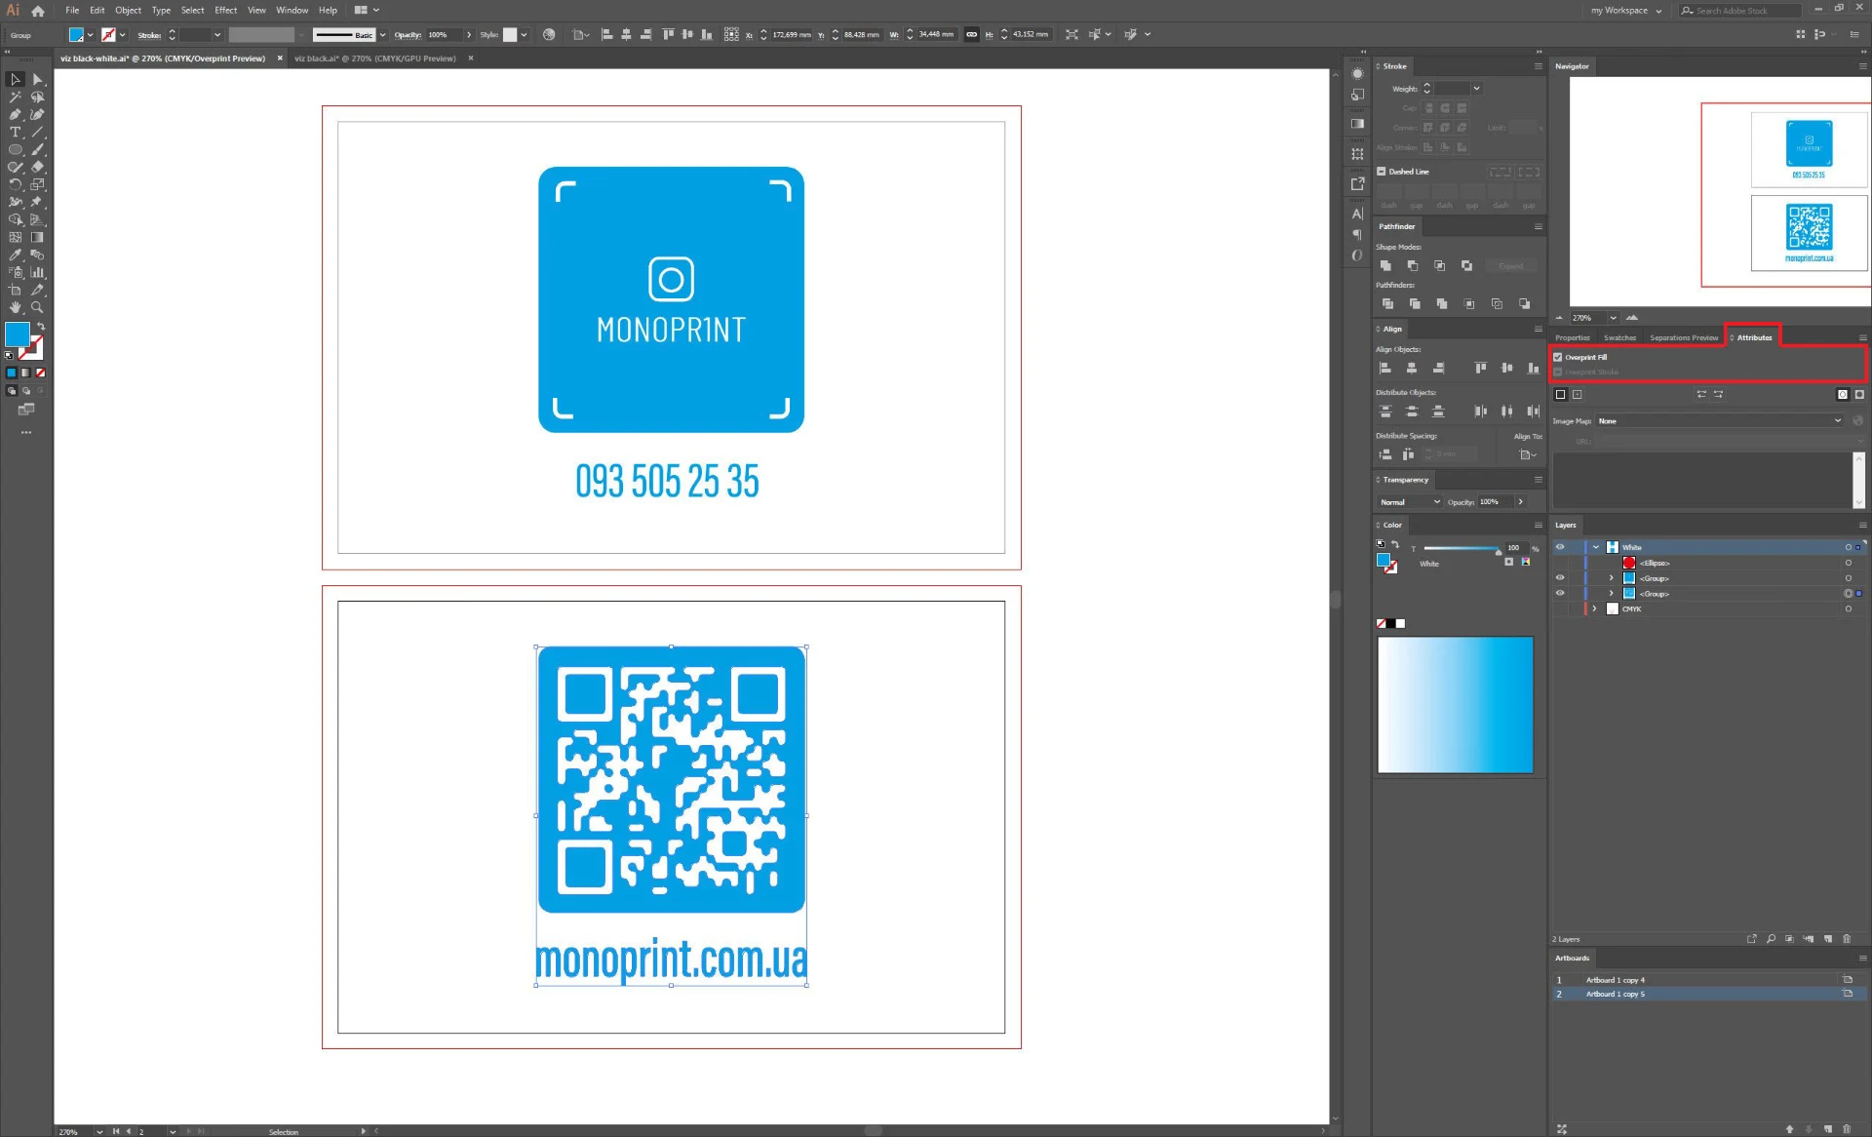Select the Ellipse shape tool
The height and width of the screenshot is (1137, 1872).
pos(15,150)
